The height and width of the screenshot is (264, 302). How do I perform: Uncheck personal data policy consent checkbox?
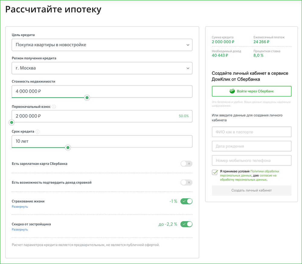(x=215, y=172)
